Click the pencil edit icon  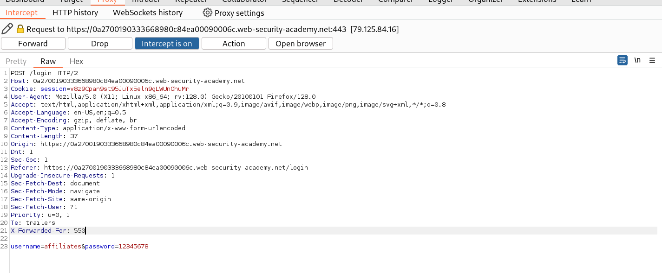[x=7, y=28]
